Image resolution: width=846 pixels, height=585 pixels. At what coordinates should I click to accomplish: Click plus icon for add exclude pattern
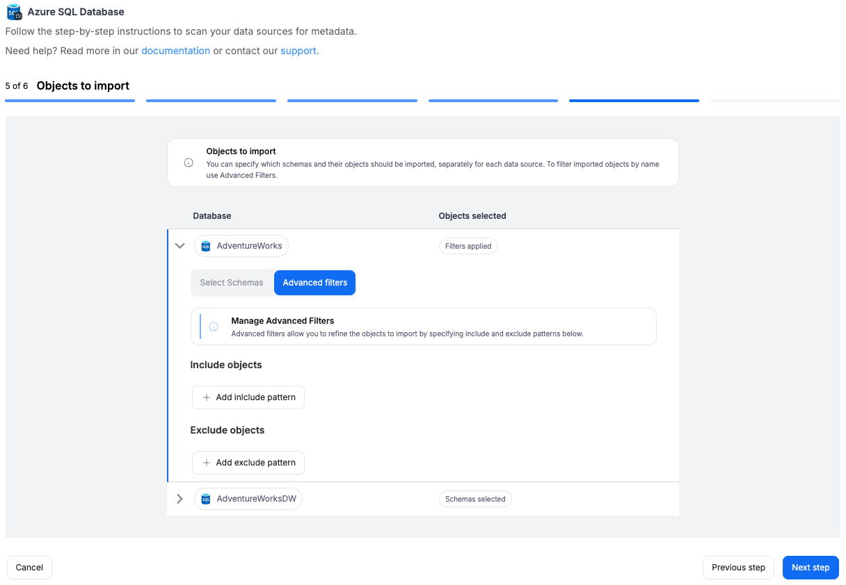point(207,463)
